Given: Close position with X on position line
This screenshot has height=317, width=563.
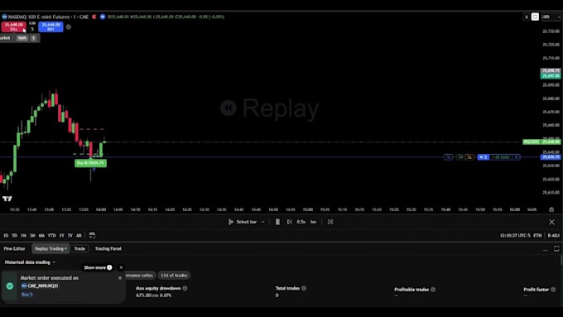Looking at the screenshot, I should (x=517, y=157).
